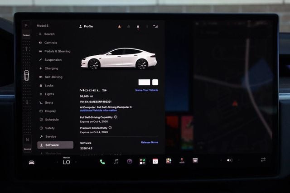
Task: Tap the top-down car icon in gear strip
Action: pyautogui.click(x=27, y=75)
